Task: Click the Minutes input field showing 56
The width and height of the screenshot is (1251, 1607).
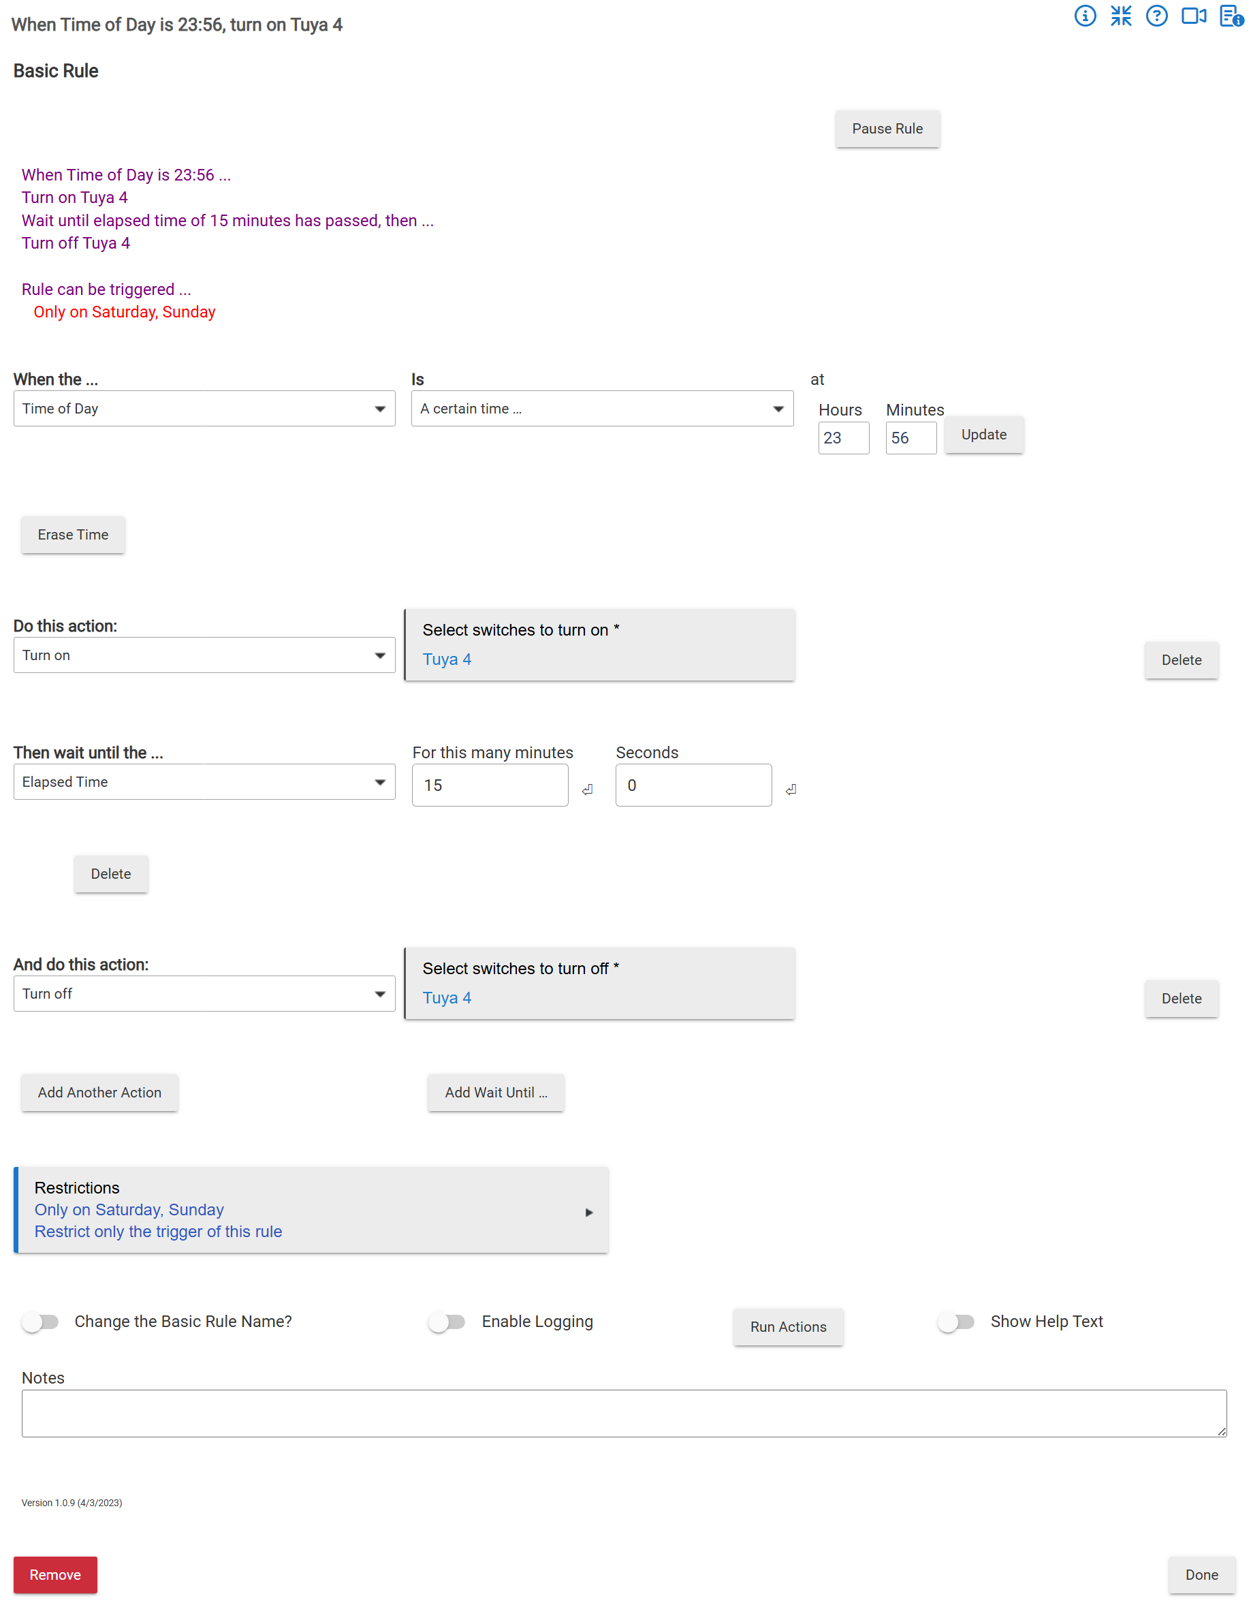Action: click(910, 438)
